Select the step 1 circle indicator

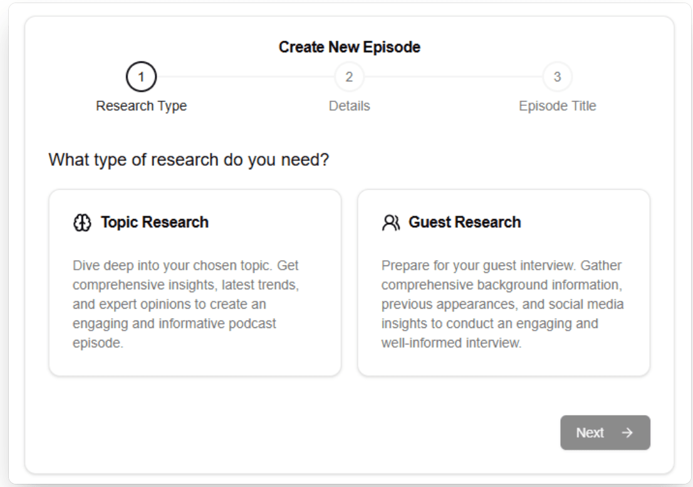141,77
